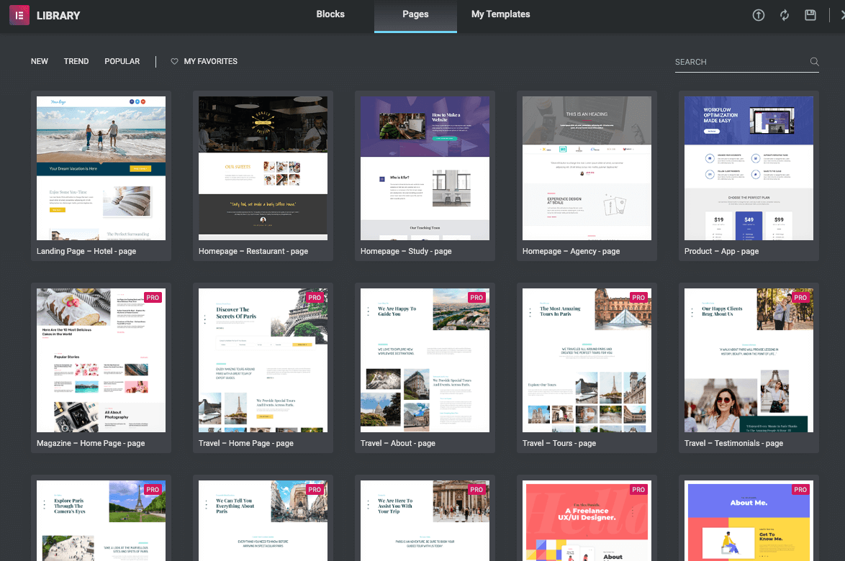Click the Elementor logo icon

click(x=19, y=15)
